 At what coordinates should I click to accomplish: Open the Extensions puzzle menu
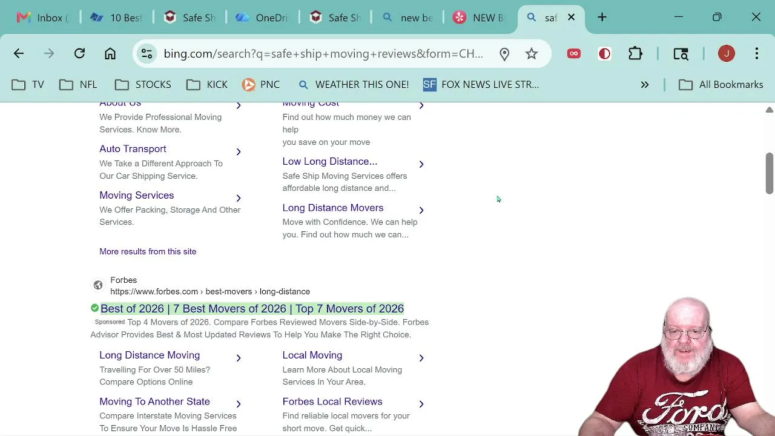(635, 54)
